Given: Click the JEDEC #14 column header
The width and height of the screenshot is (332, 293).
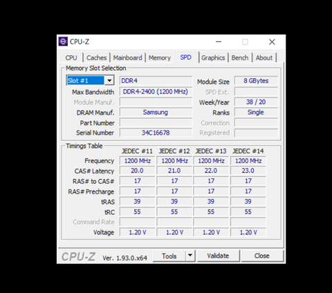Looking at the screenshot, I should coord(248,151).
